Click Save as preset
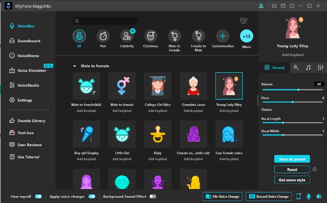The height and width of the screenshot is (203, 327). 292,159
